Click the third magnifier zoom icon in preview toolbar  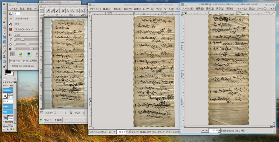click(x=77, y=11)
